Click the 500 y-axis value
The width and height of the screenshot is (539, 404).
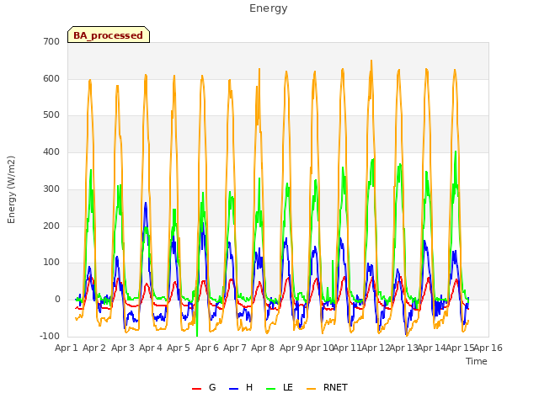[x=51, y=115]
